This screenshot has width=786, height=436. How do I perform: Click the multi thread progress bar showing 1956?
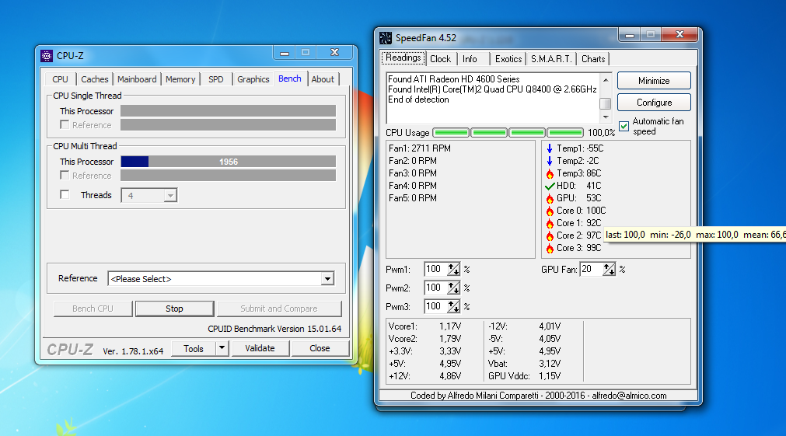[x=228, y=162]
